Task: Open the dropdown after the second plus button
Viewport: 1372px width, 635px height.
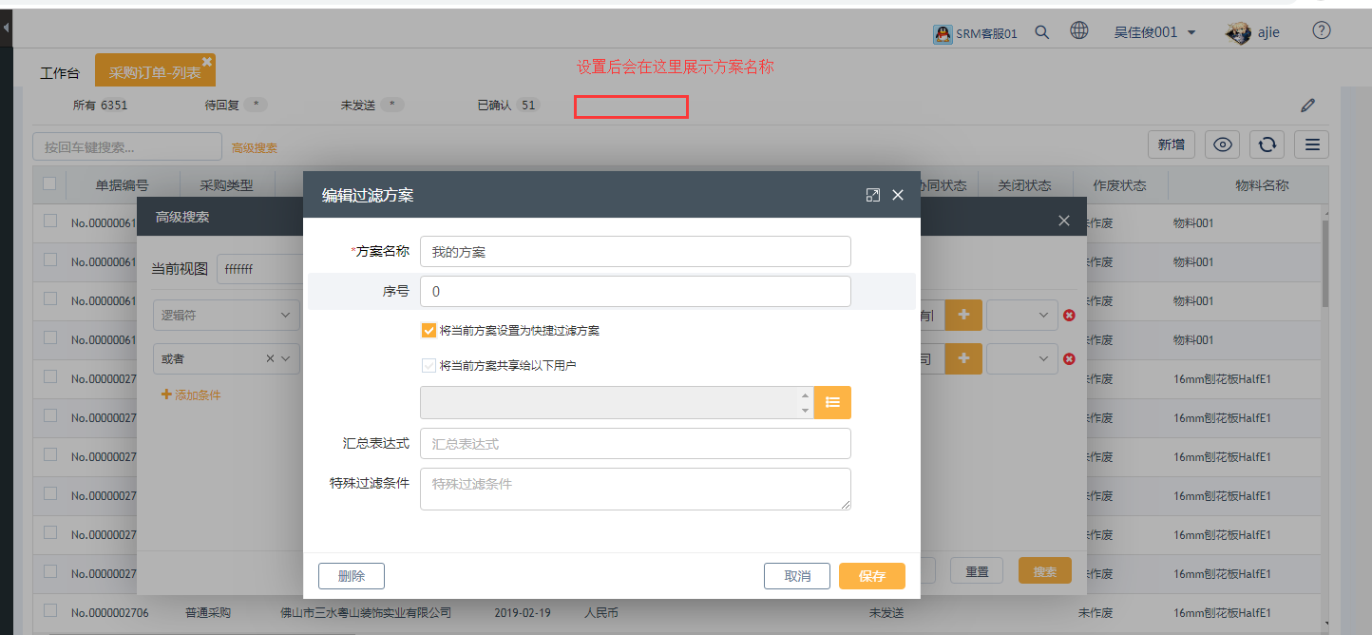Action: point(1022,358)
